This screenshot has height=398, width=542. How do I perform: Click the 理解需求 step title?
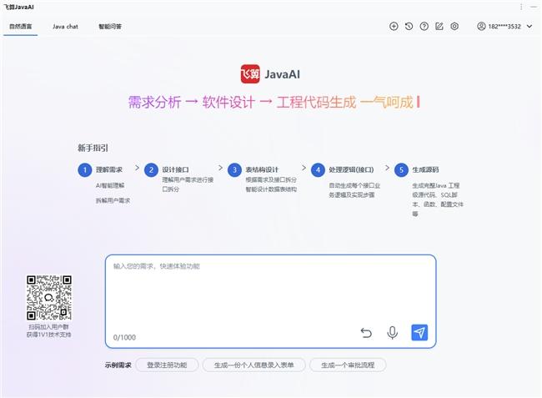109,169
